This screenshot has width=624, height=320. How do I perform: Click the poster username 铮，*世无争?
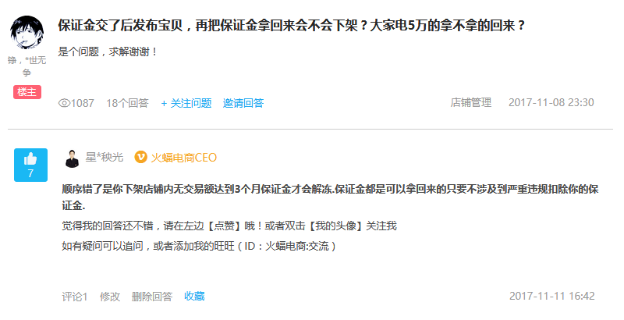tap(27, 66)
